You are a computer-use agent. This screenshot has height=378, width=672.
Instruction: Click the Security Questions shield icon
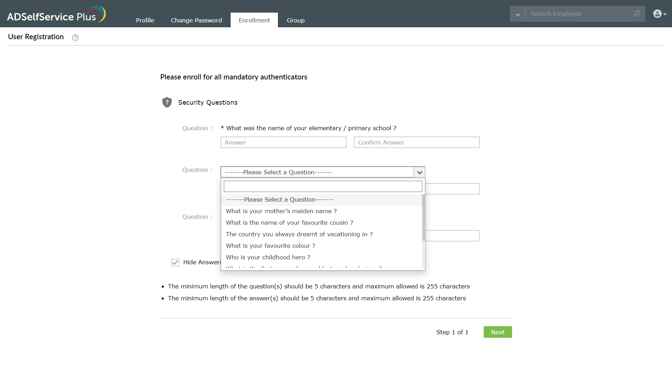pyautogui.click(x=167, y=102)
